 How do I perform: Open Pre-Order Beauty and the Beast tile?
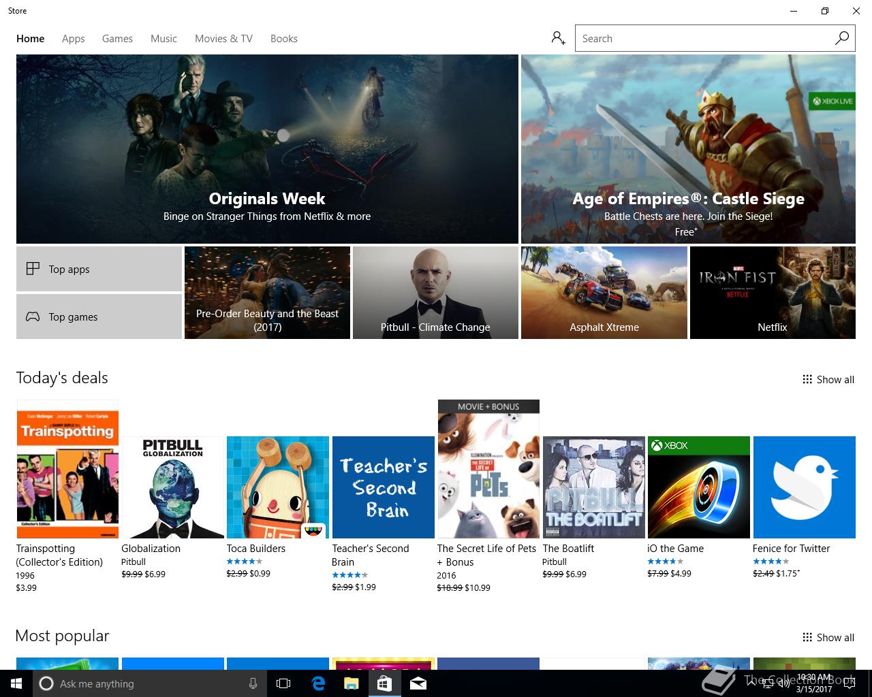click(267, 293)
